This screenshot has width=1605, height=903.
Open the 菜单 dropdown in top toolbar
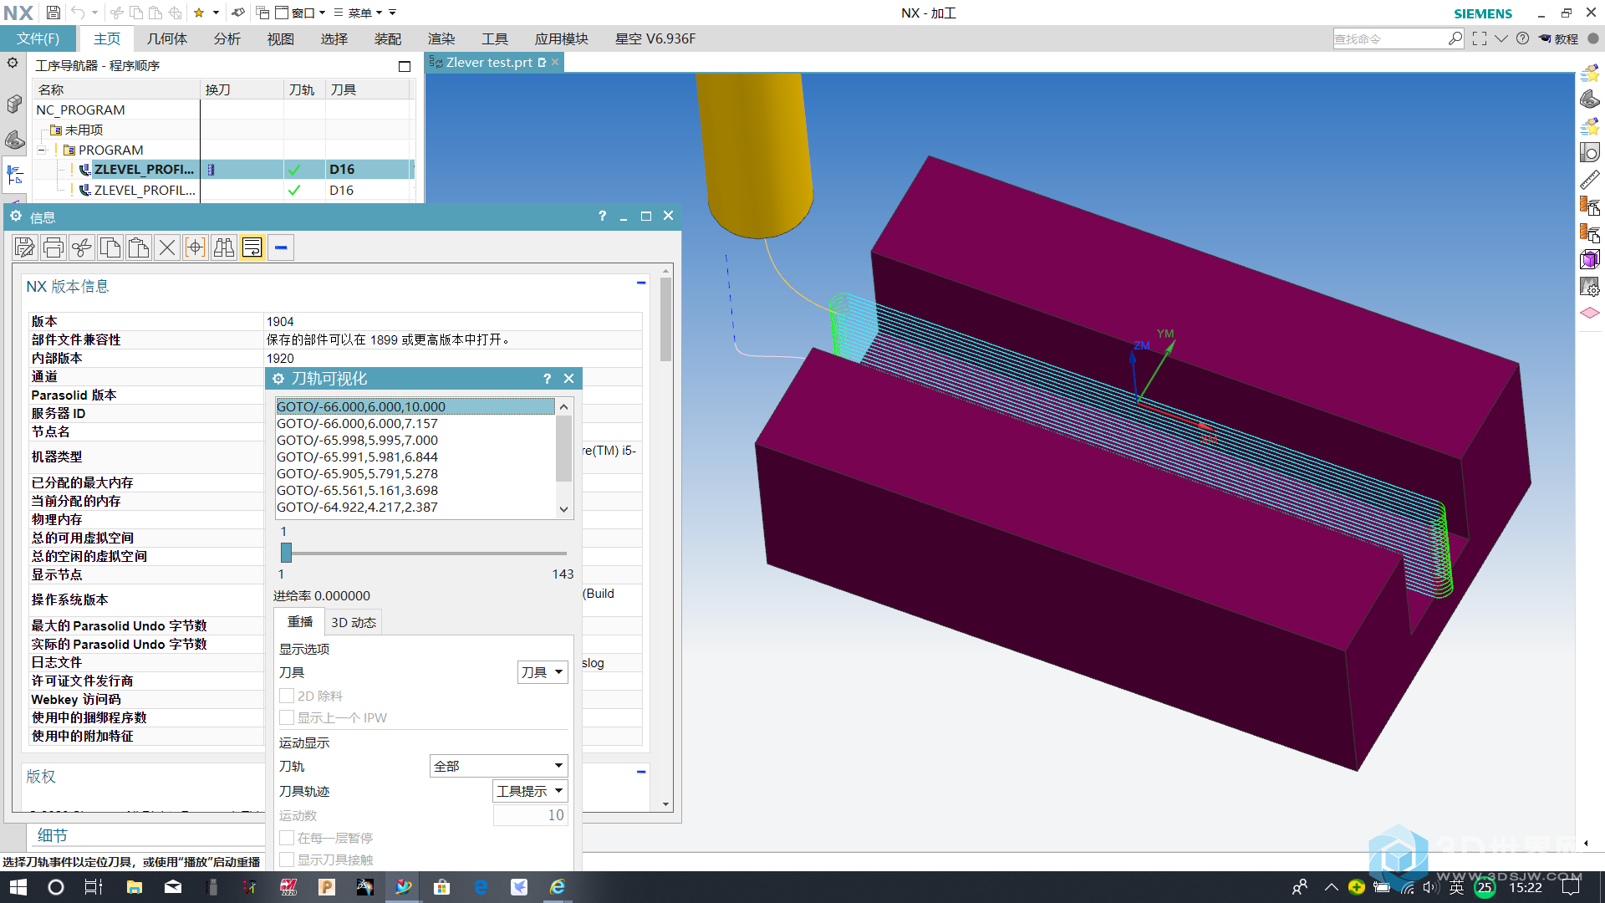click(x=358, y=13)
